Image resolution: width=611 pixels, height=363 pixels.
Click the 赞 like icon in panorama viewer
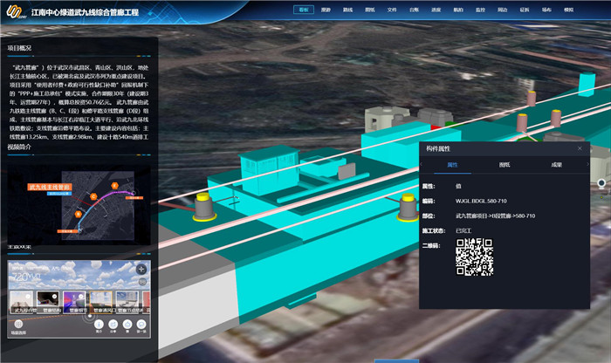126,324
